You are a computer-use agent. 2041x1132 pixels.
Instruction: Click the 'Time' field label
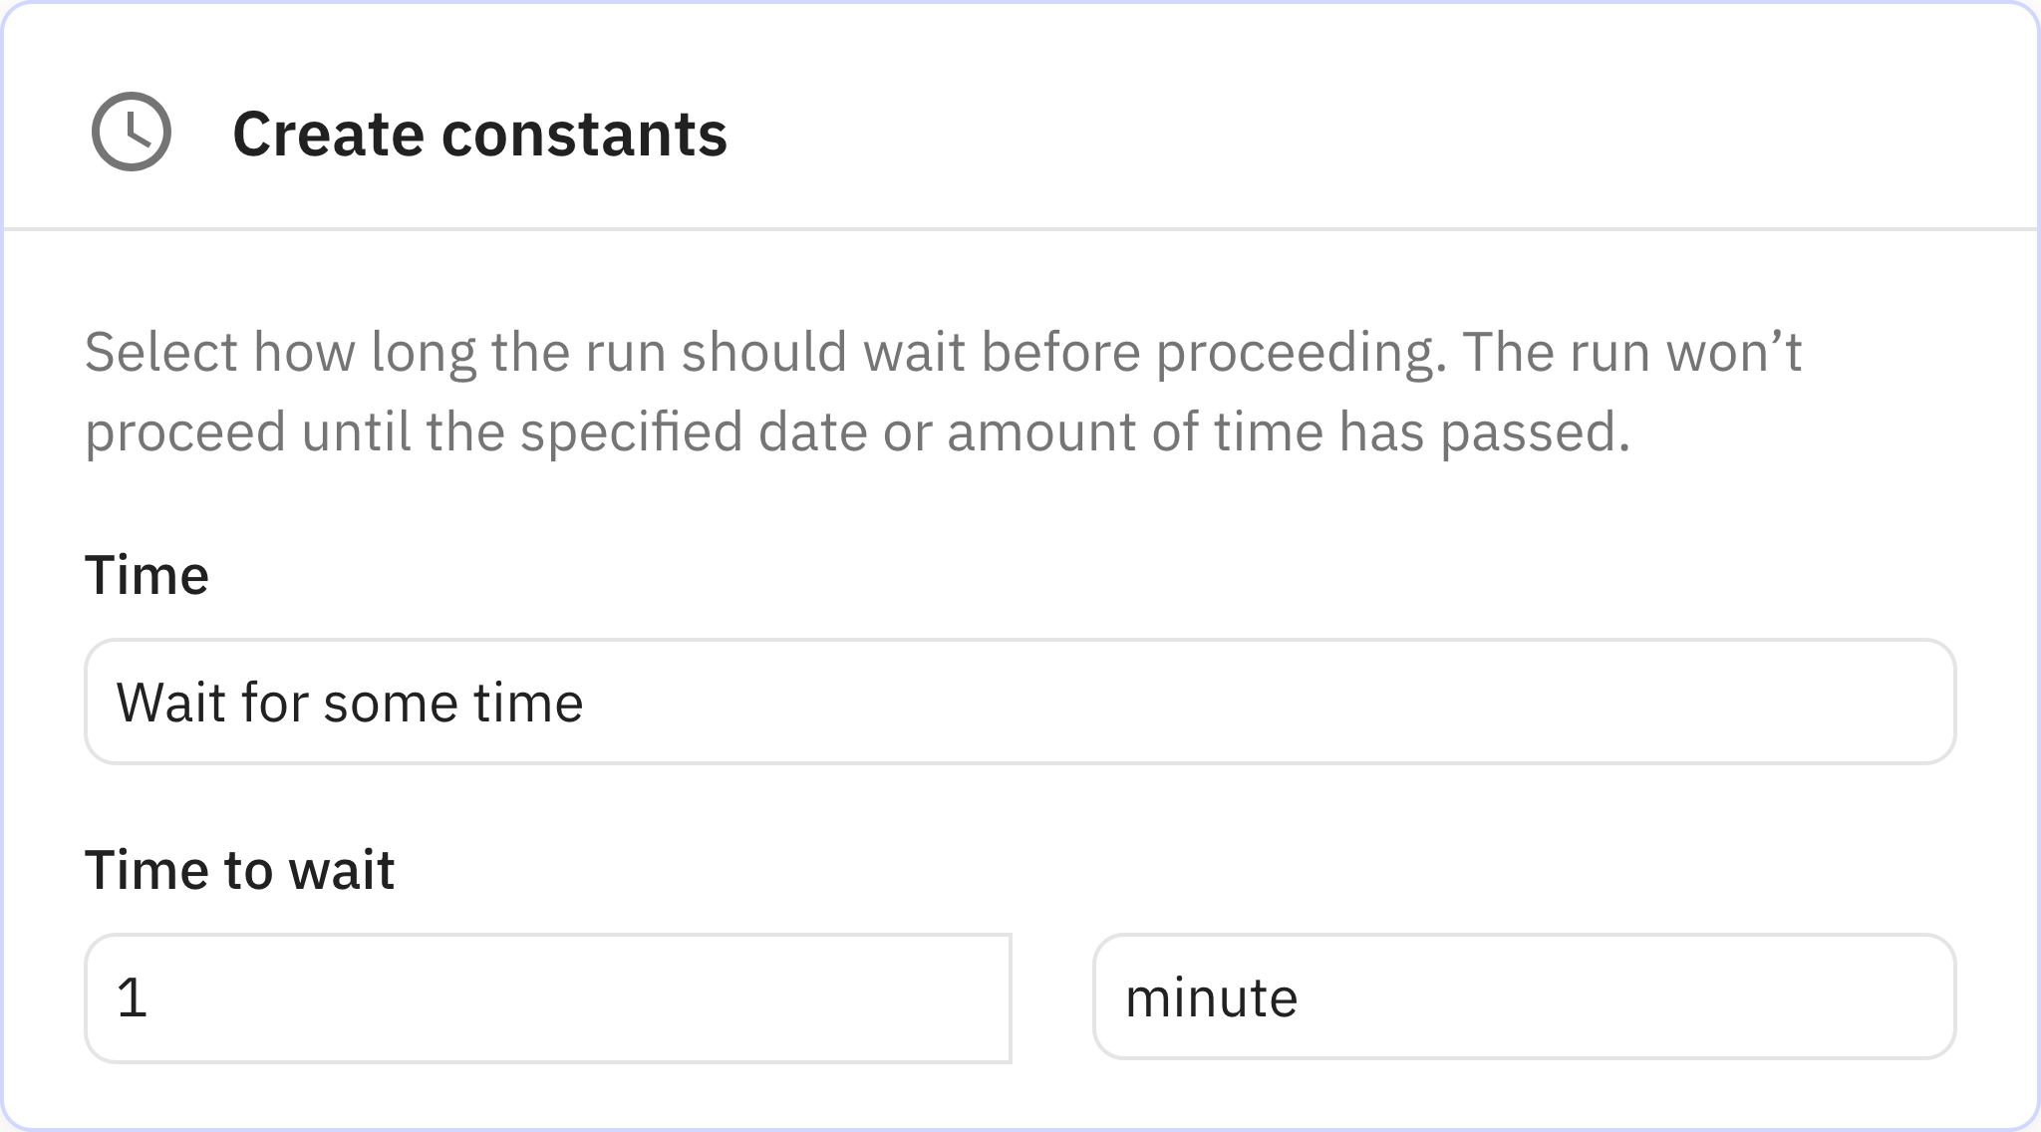click(x=147, y=572)
